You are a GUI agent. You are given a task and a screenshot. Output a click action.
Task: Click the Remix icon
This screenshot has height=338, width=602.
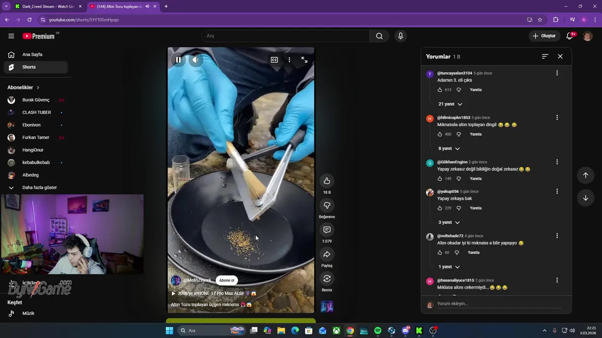[327, 278]
